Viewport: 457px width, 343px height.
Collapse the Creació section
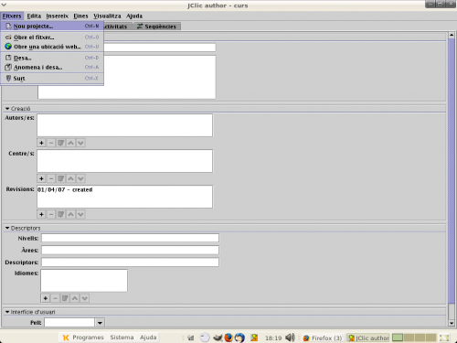coord(7,109)
